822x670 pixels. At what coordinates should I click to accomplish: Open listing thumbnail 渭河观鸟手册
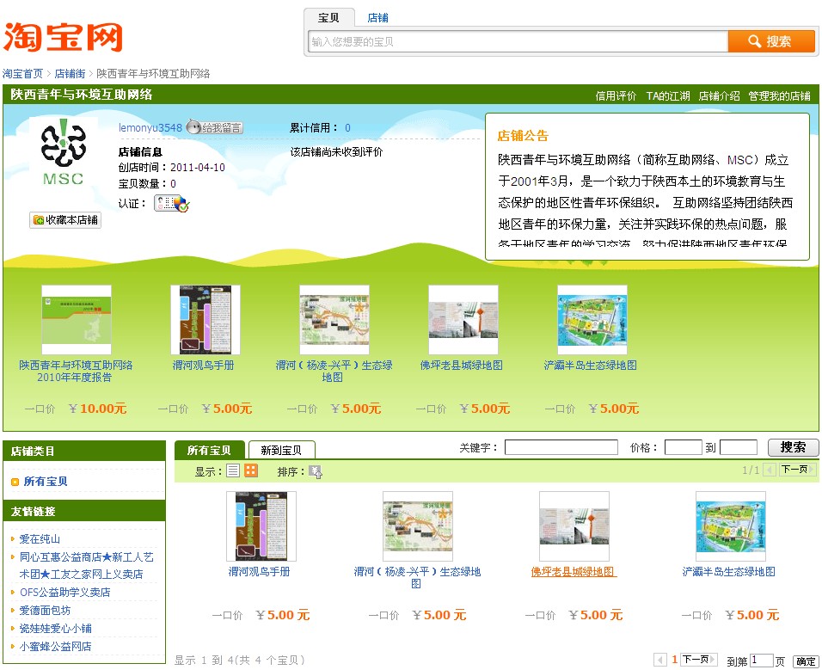[261, 526]
